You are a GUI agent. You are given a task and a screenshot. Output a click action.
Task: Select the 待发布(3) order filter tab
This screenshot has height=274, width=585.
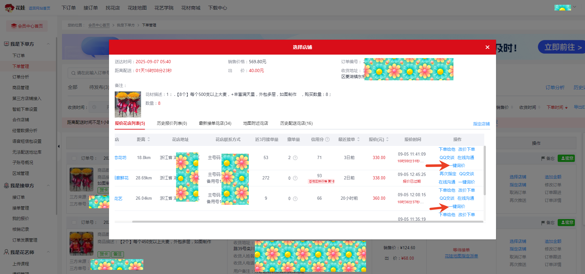[x=99, y=87]
